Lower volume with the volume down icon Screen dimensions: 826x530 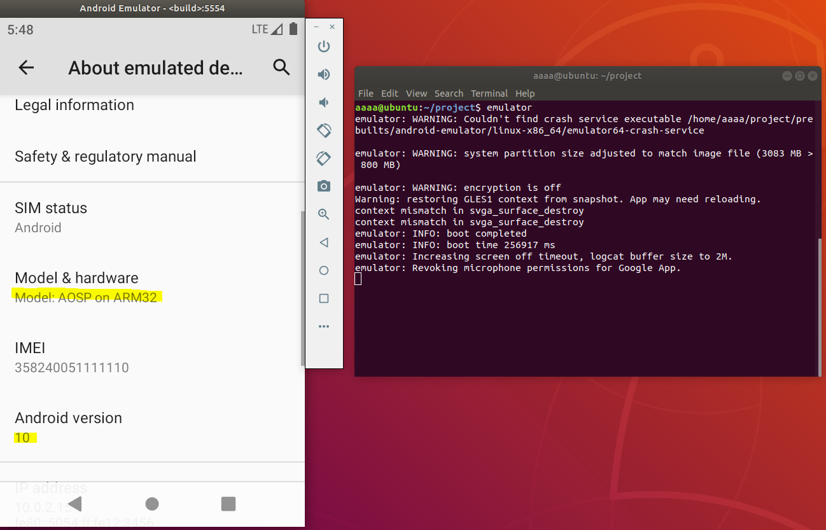click(x=324, y=102)
